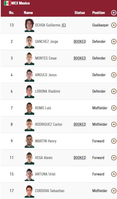Click BOOKED status for VEGA Alexis
This screenshot has height=199, width=117.
tap(80, 158)
